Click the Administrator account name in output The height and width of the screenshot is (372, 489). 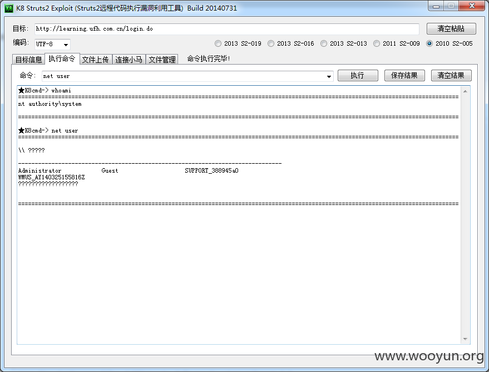click(x=39, y=171)
